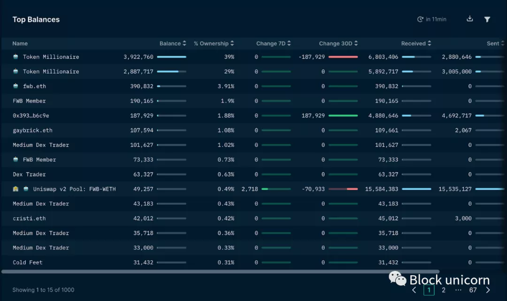Click the -187,929 Change 30D value
The width and height of the screenshot is (507, 301).
pyautogui.click(x=312, y=56)
